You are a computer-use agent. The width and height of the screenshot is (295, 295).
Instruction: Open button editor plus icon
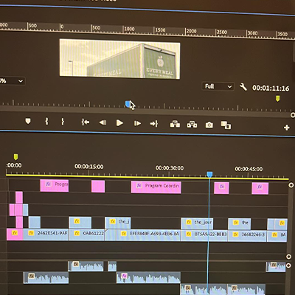(287, 128)
